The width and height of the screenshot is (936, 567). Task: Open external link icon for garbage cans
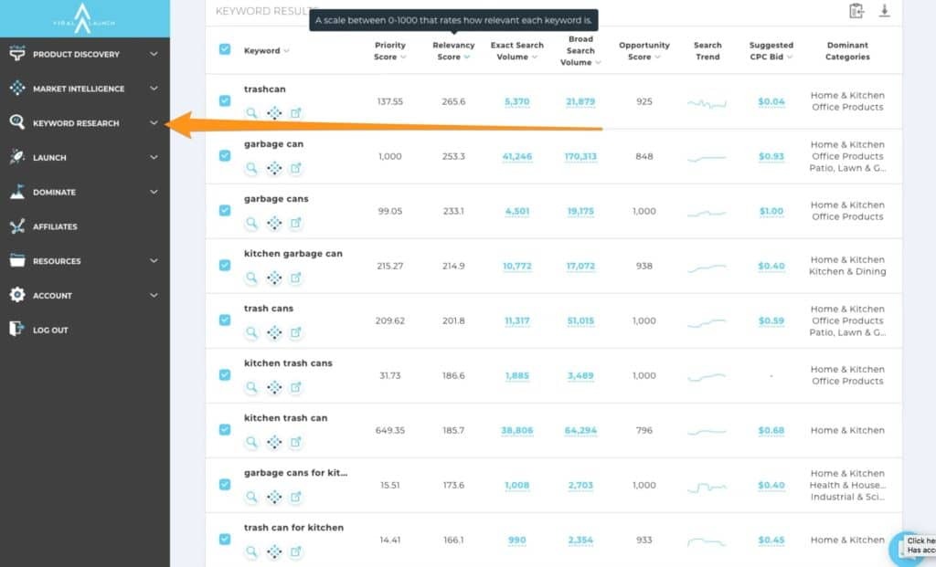pos(295,223)
